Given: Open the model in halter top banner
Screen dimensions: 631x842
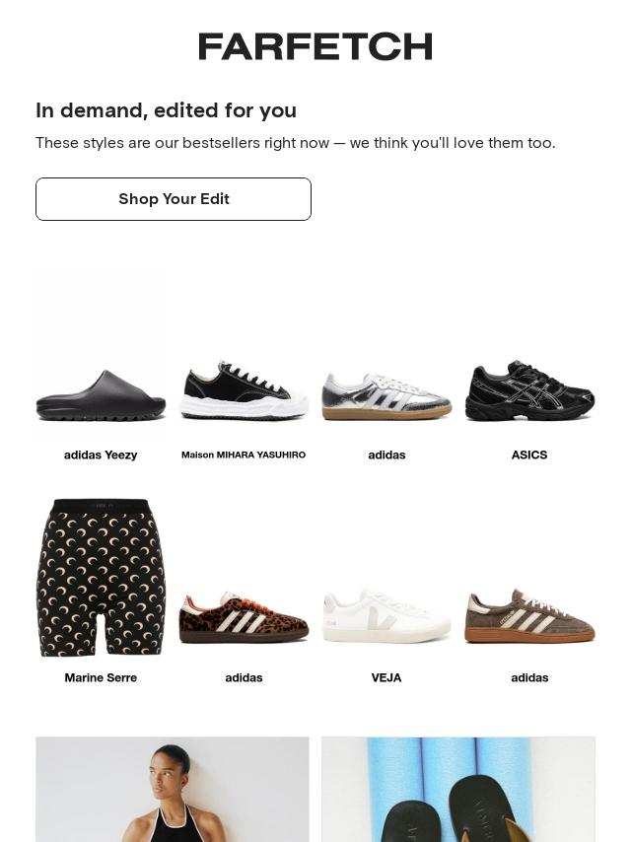Looking at the screenshot, I should coord(173,790).
